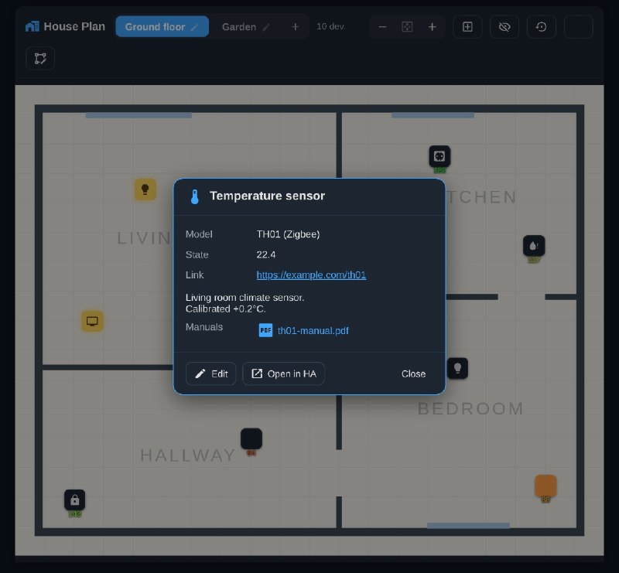
Task: Select the orange device marker in the bedroom
Action: 545,486
